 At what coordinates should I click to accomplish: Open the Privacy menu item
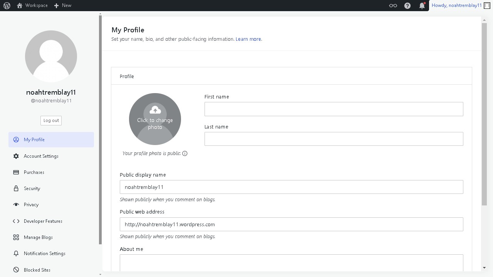click(31, 205)
